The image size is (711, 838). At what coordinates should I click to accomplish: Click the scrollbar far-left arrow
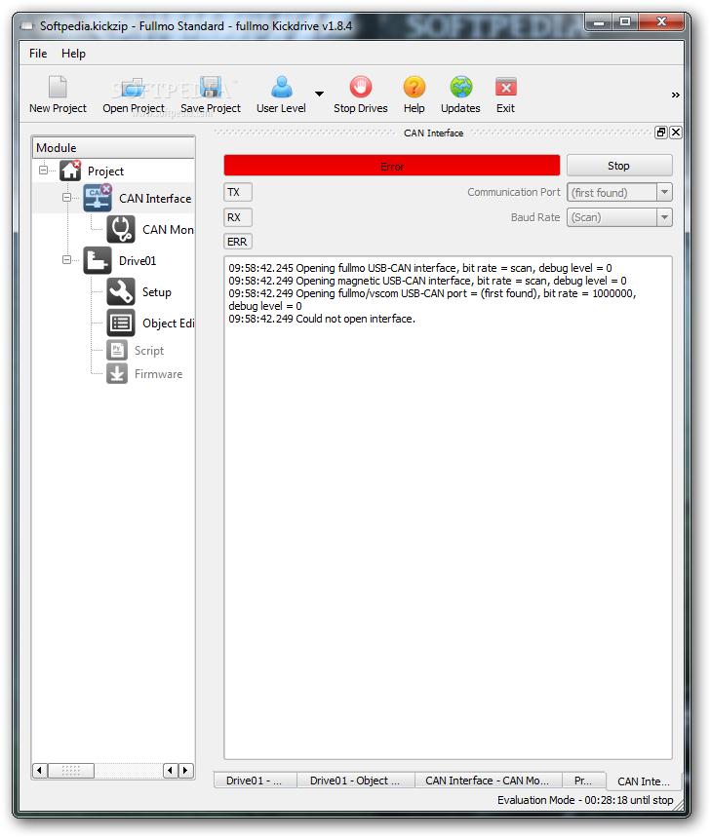coord(40,770)
